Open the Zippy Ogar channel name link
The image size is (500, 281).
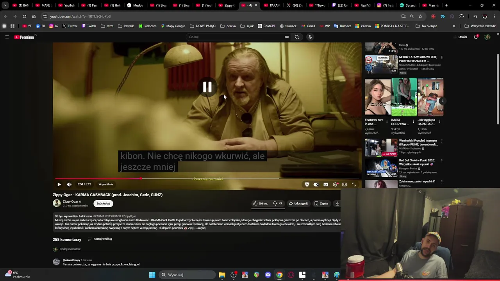point(70,202)
